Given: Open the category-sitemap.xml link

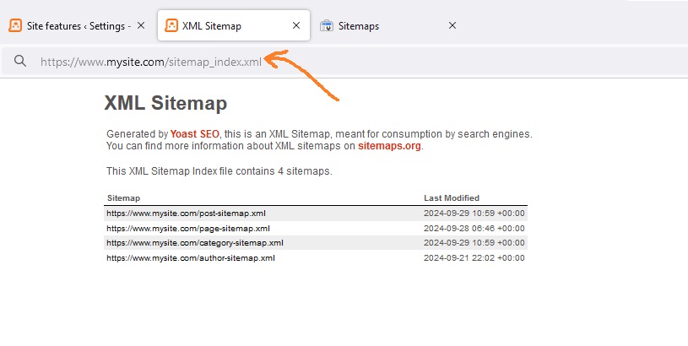Looking at the screenshot, I should 195,242.
